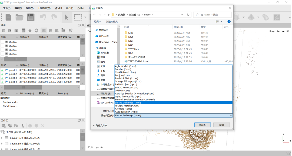Click the Add photos icon in workspace toolbar

point(10,126)
